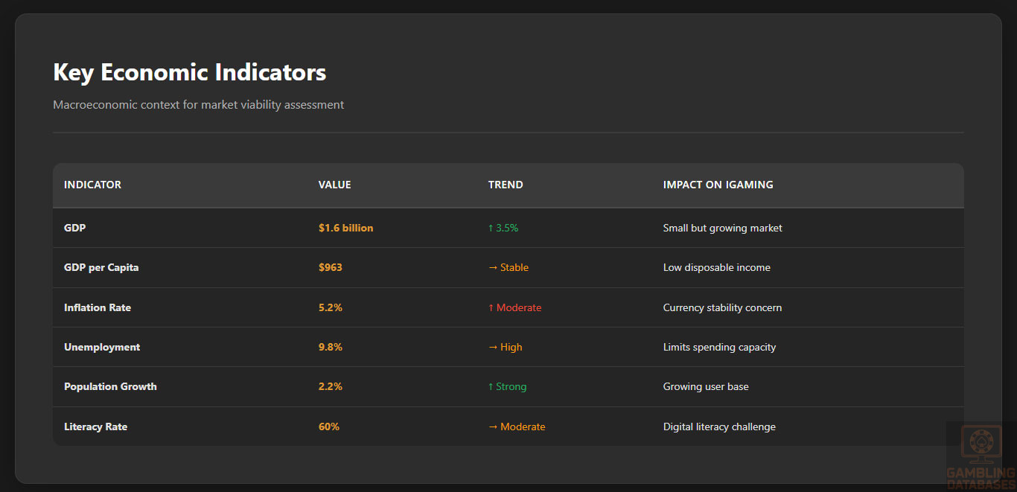1017x492 pixels.
Task: Click the Key Economic Indicators heading
Action: (x=189, y=72)
